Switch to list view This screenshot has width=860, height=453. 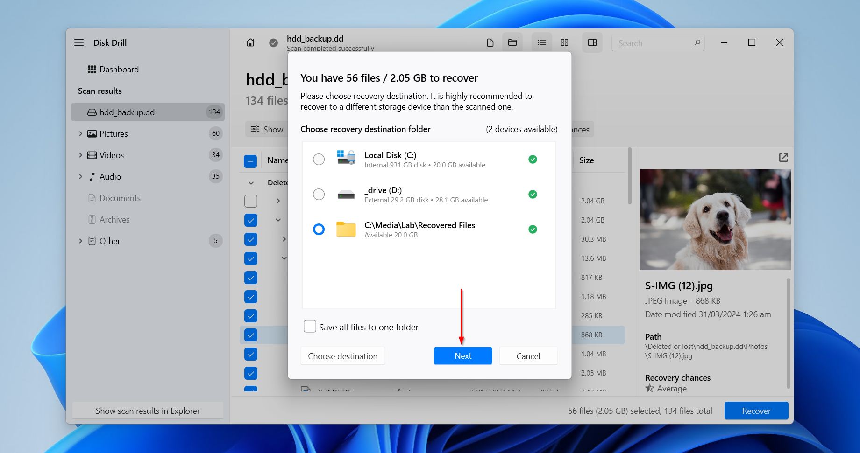pos(541,42)
